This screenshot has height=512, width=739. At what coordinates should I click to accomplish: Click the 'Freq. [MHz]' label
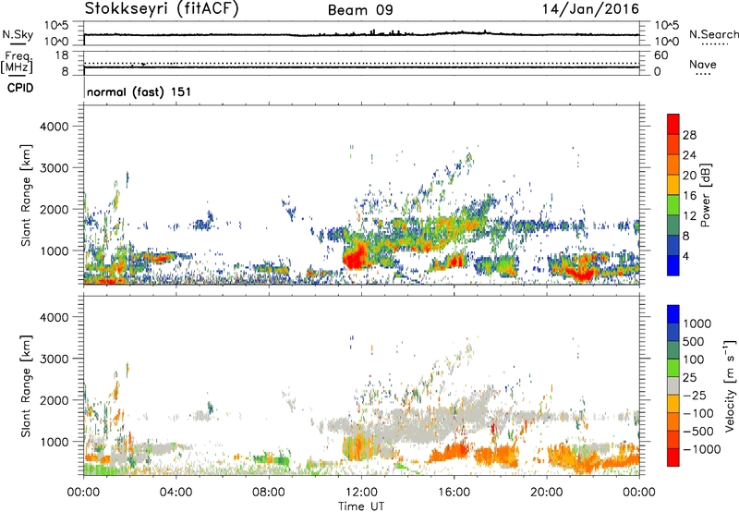pos(18,63)
